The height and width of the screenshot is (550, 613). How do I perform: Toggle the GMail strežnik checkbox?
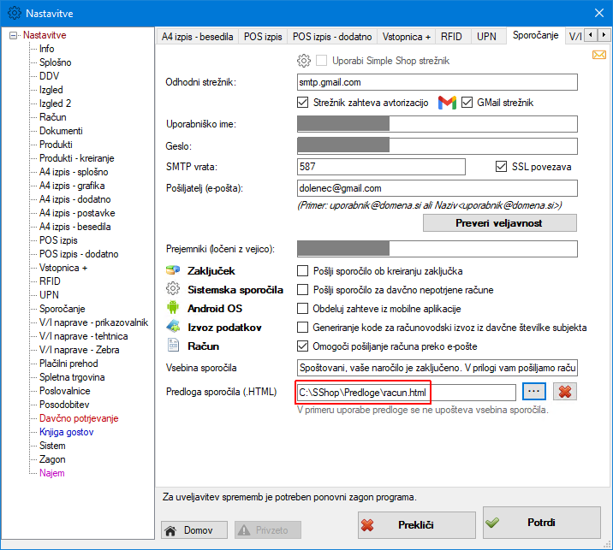coord(467,103)
